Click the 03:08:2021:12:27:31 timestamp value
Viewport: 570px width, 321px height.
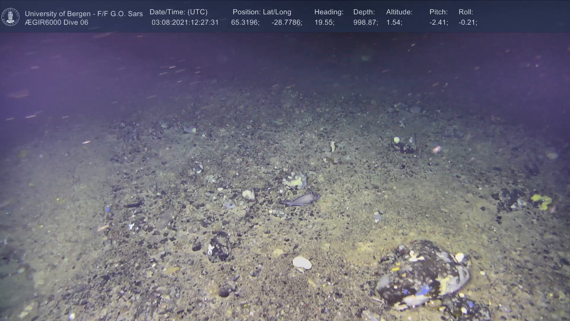point(185,23)
